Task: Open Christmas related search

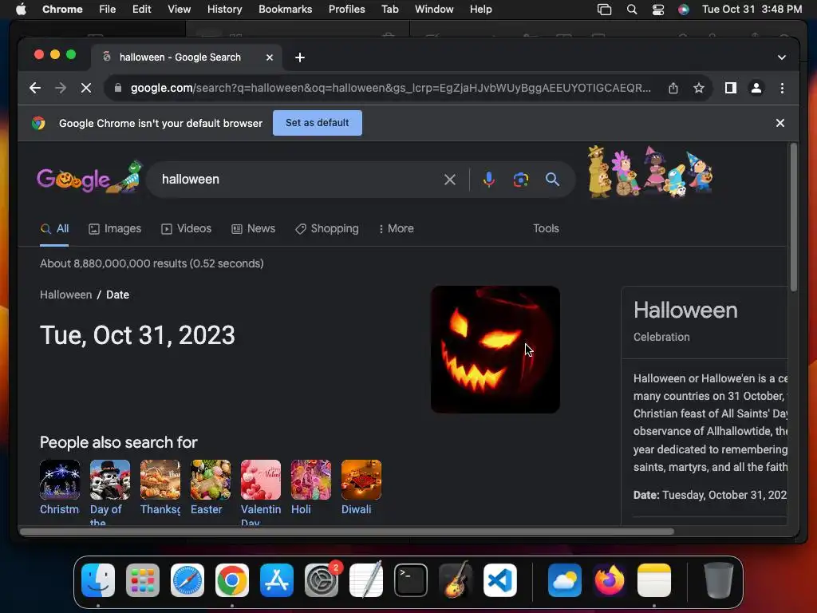Action: tap(60, 488)
